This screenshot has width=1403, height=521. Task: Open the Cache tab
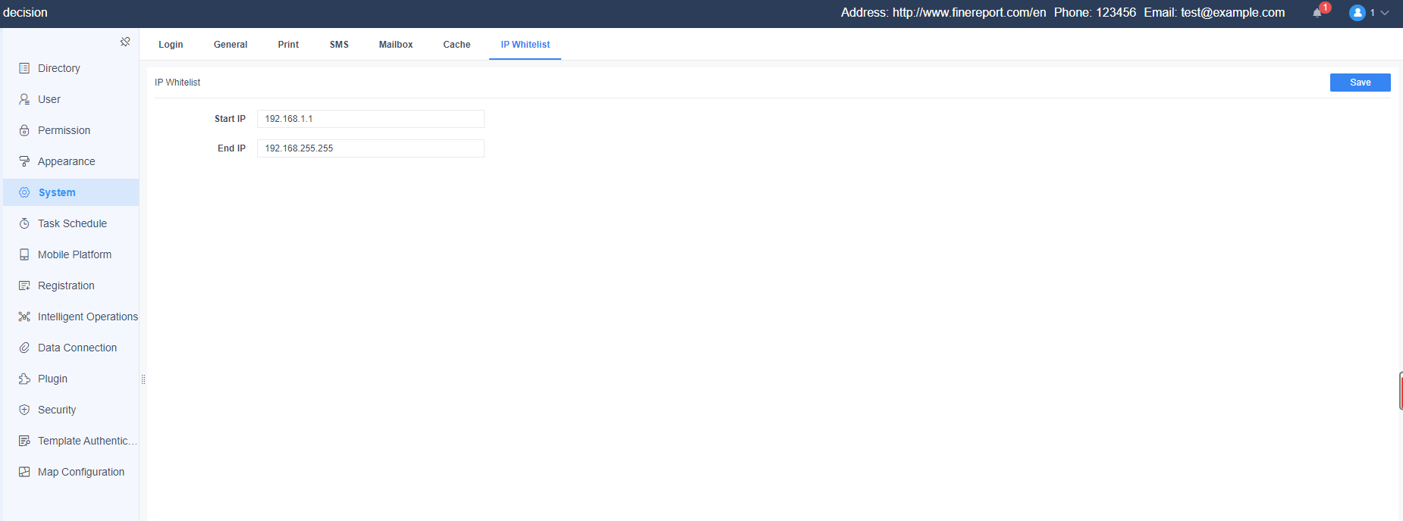[457, 45]
